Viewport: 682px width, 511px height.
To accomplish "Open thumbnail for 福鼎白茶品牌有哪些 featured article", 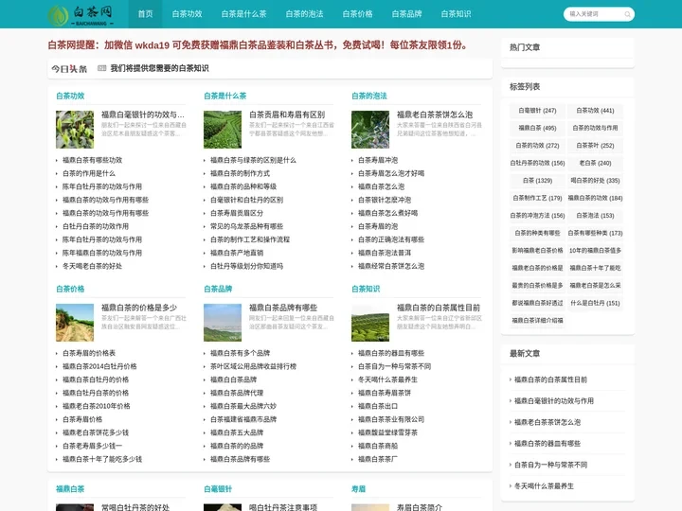I will pyautogui.click(x=223, y=323).
